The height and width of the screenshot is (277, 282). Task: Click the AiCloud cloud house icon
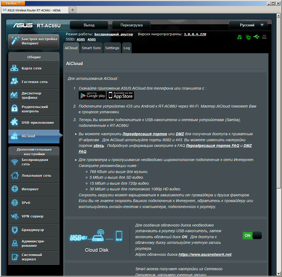coord(14,136)
